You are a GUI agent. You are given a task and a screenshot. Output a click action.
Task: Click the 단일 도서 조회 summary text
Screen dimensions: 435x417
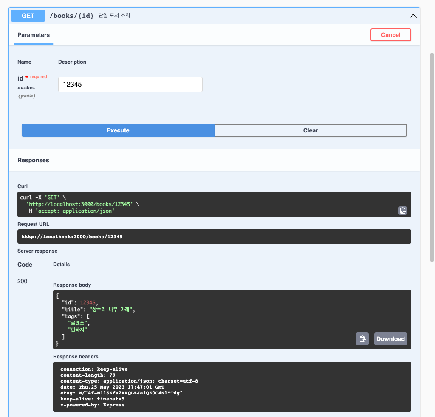pyautogui.click(x=114, y=16)
